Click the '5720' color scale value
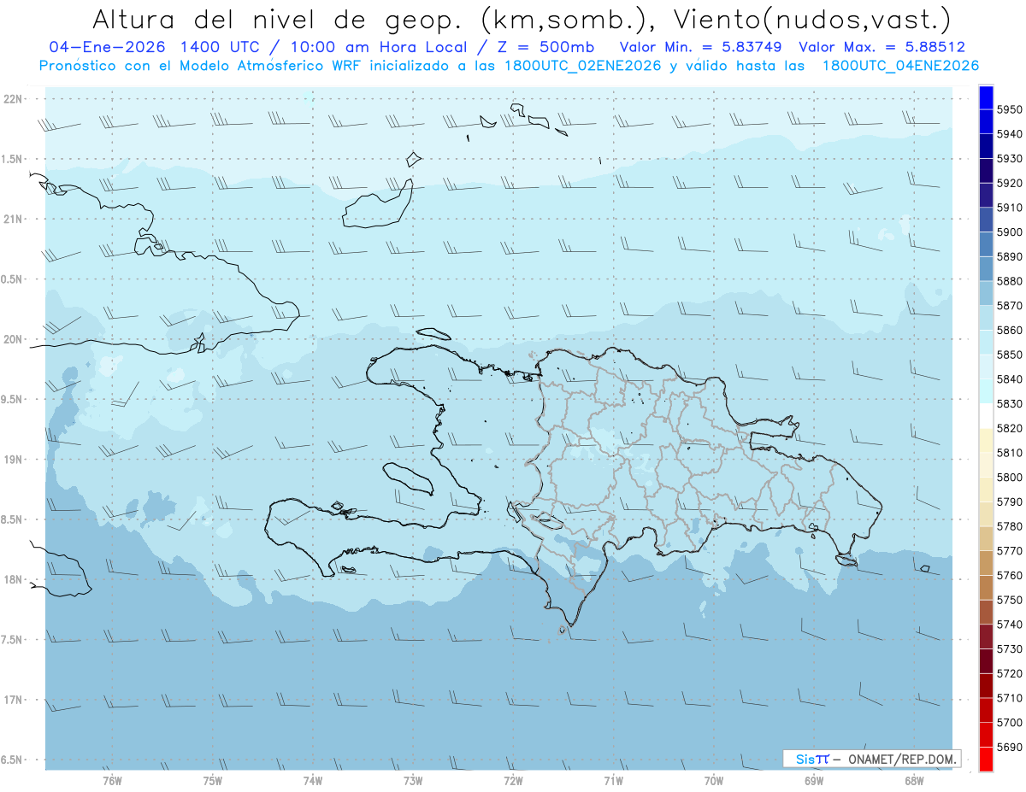The width and height of the screenshot is (1026, 792). tap(1009, 673)
